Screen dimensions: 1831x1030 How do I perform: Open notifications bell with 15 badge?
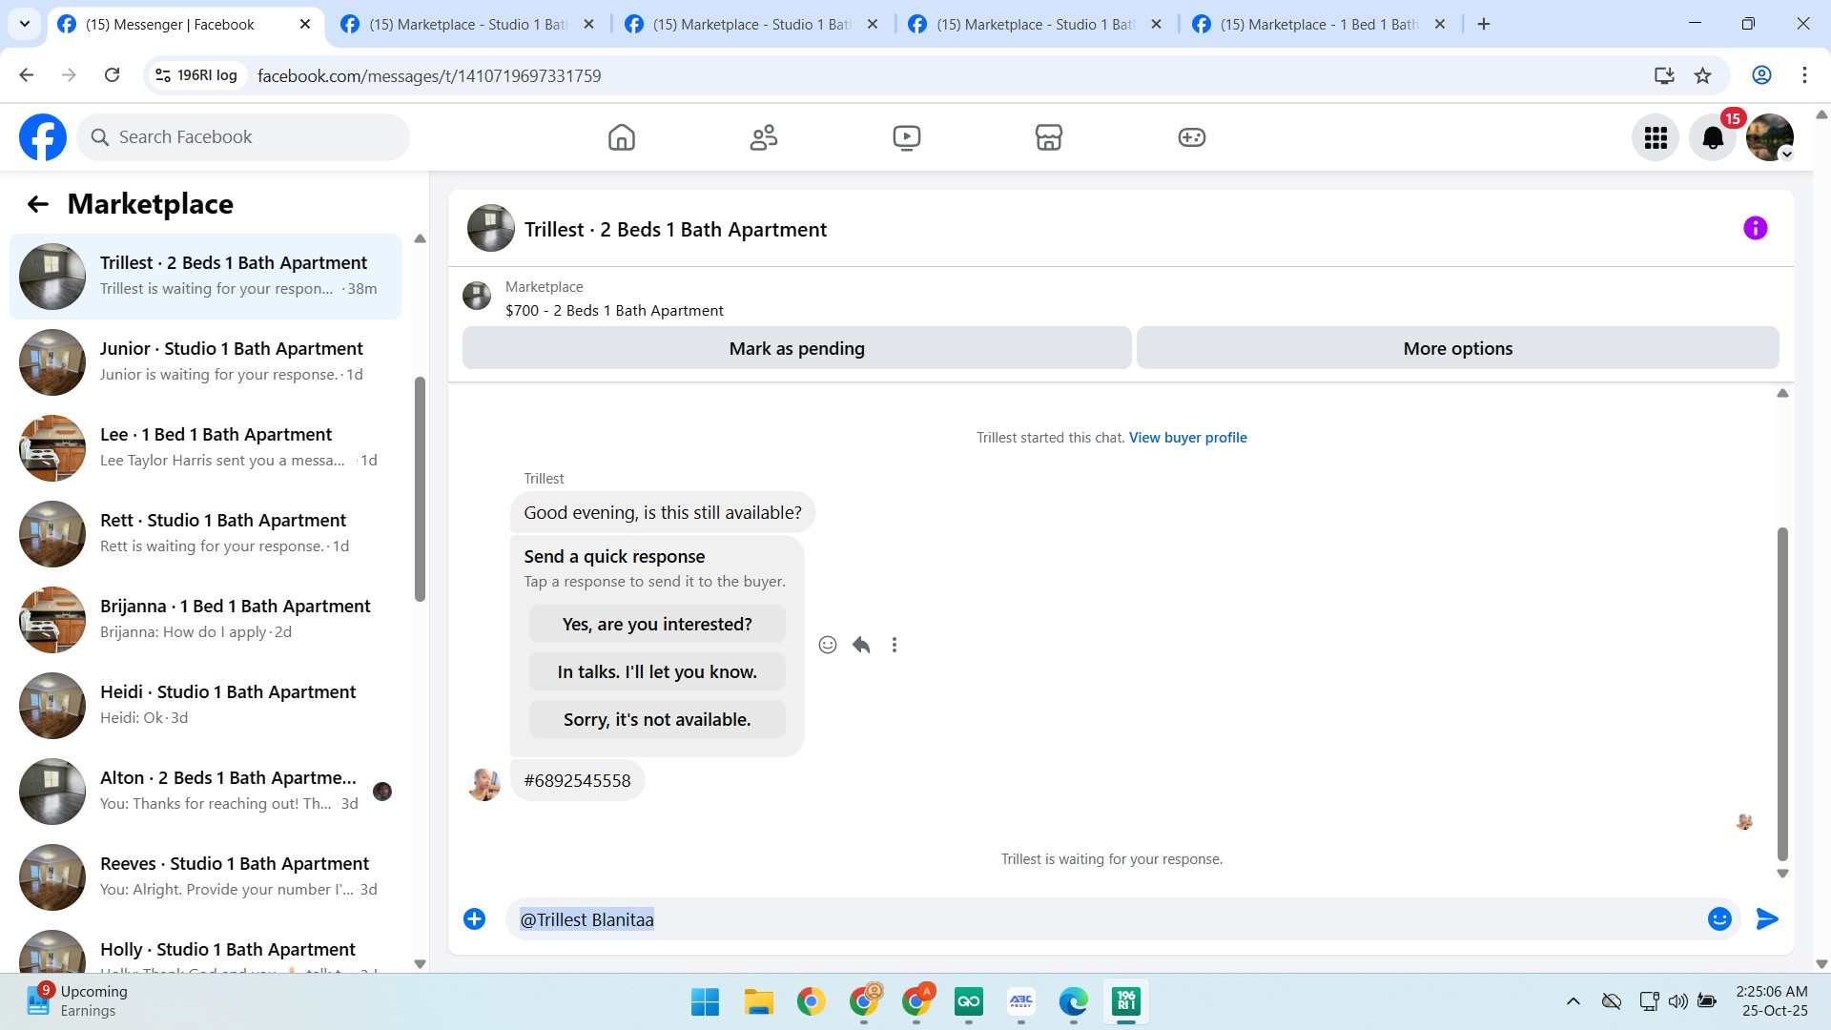pyautogui.click(x=1713, y=138)
